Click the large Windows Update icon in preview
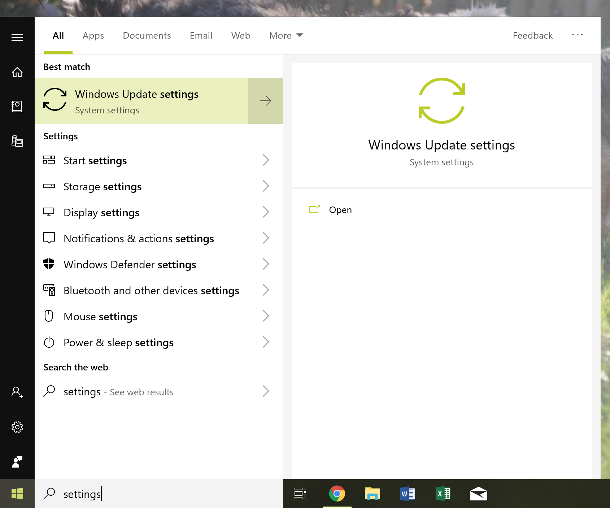 pyautogui.click(x=442, y=101)
